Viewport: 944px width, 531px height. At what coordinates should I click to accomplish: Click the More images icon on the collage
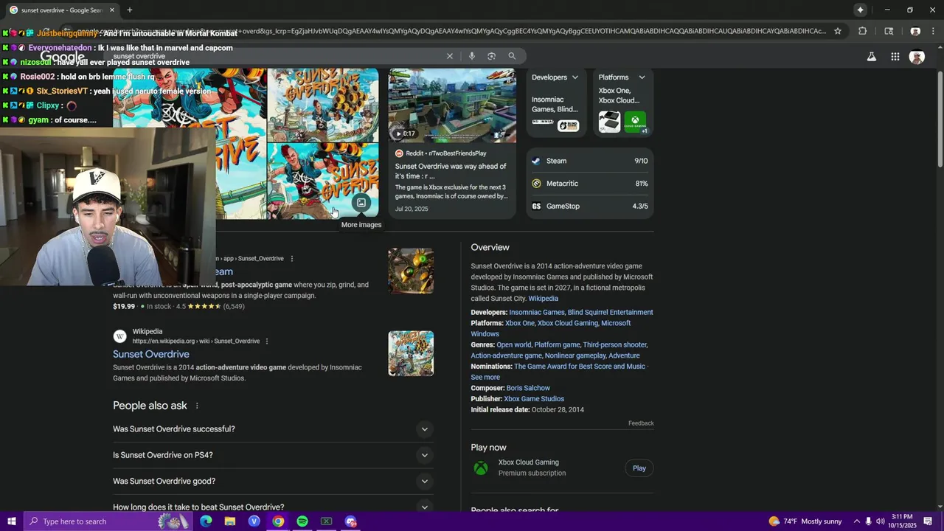click(x=361, y=203)
